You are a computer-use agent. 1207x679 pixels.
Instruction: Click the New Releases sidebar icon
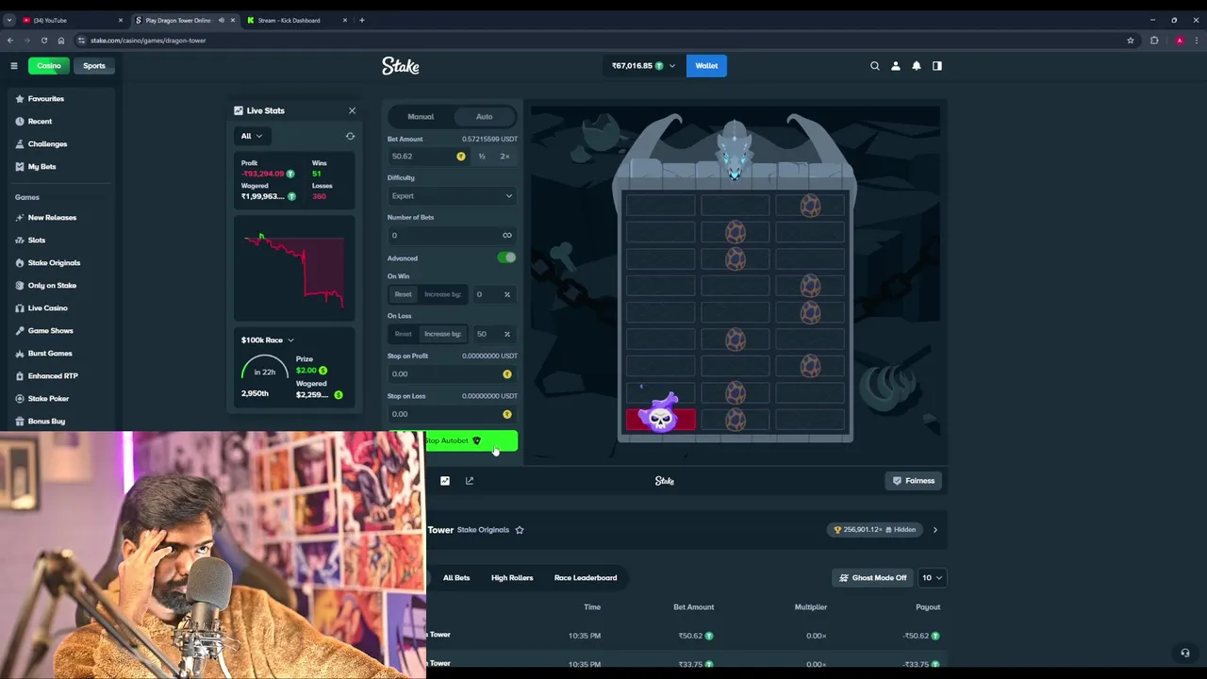coord(20,218)
